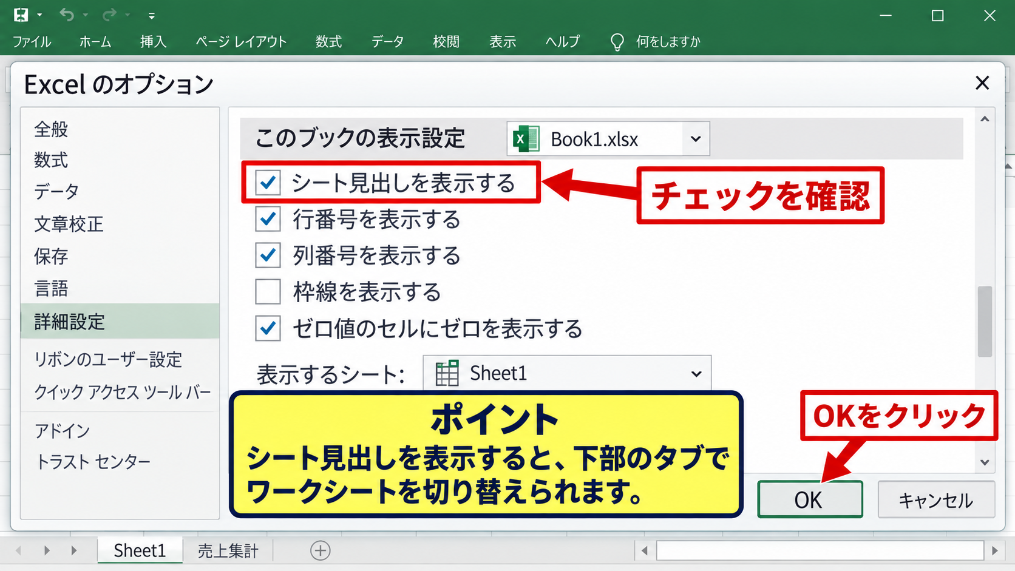Click the sheet tabs next arrow
The width and height of the screenshot is (1015, 571).
[x=47, y=550]
